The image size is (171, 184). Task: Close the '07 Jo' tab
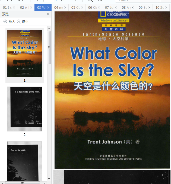pyautogui.click(x=116, y=8)
